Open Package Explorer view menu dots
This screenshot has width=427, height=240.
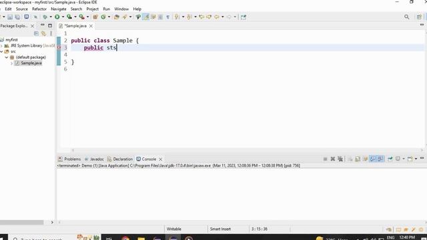pos(51,33)
